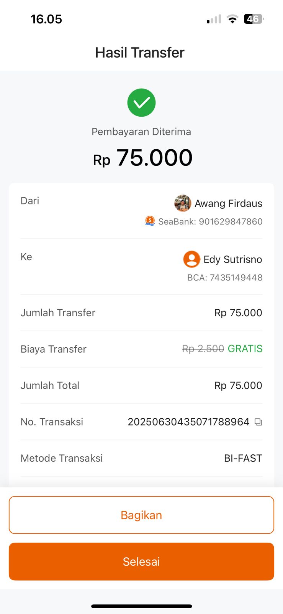The width and height of the screenshot is (283, 614).
Task: Tap the BI-FAST transaction method value
Action: pos(243,458)
